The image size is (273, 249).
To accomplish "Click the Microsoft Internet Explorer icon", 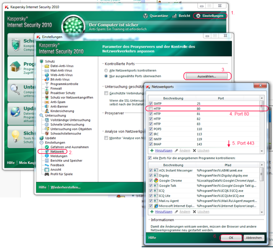I will [x=156, y=206].
